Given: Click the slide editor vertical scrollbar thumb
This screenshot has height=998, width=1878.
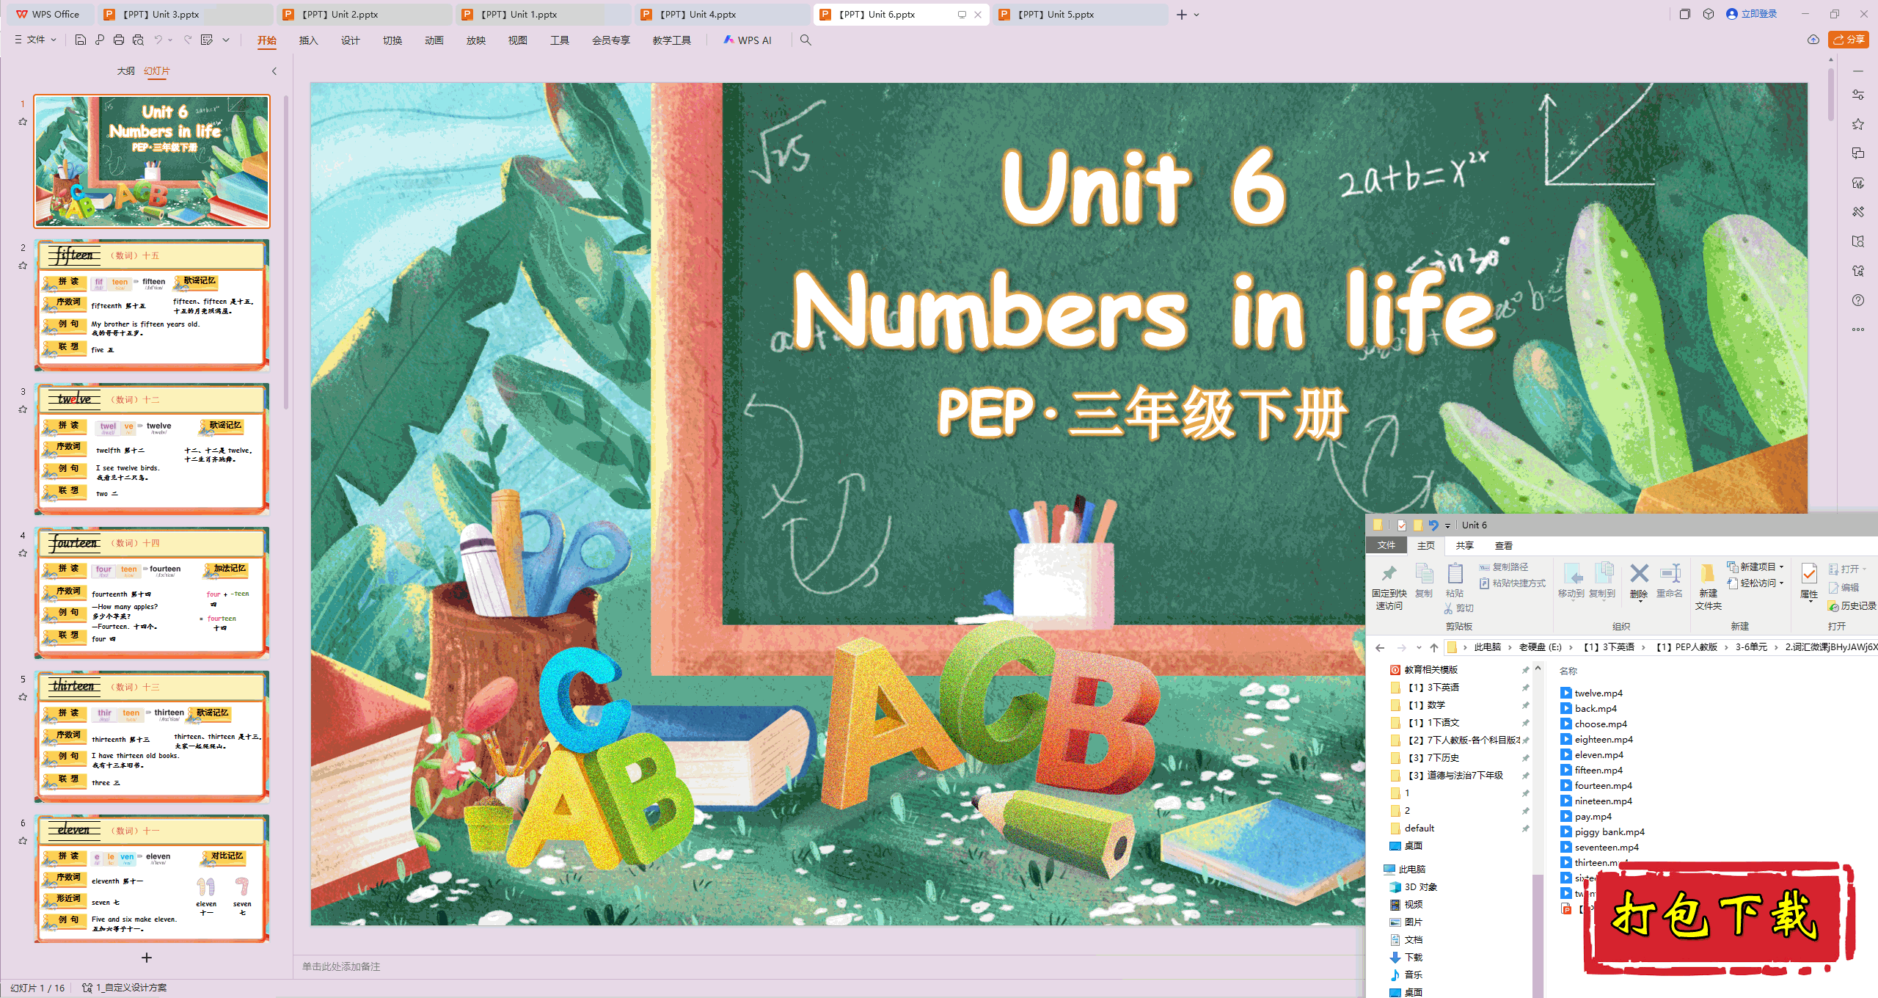Looking at the screenshot, I should pos(1830,94).
